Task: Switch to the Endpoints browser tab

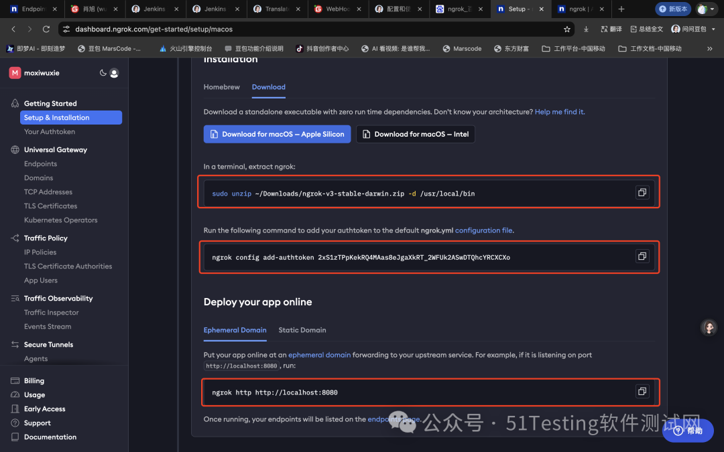Action: tap(33, 9)
